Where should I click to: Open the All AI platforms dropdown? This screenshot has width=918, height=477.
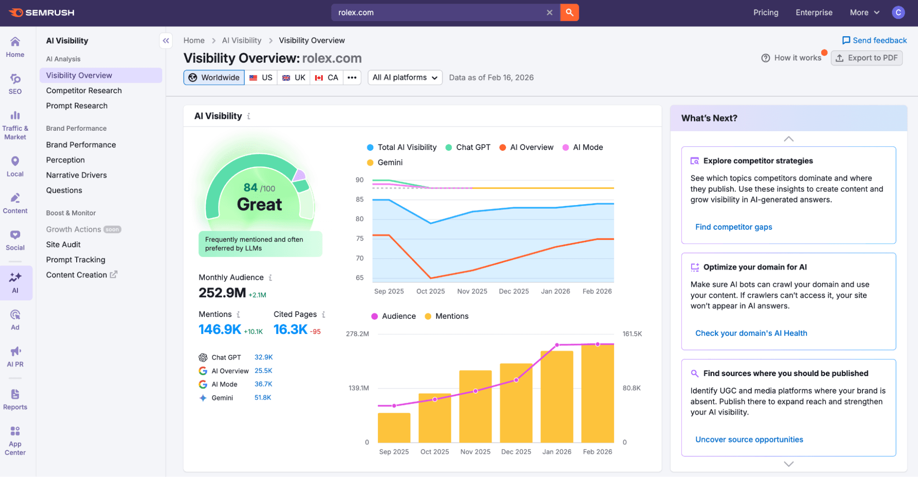pos(405,78)
